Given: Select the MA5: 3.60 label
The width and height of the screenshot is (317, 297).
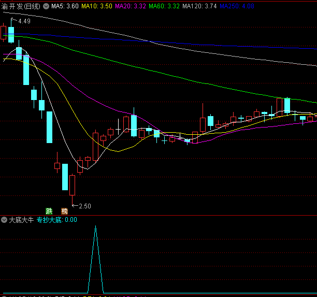Looking at the screenshot, I should (x=65, y=6).
